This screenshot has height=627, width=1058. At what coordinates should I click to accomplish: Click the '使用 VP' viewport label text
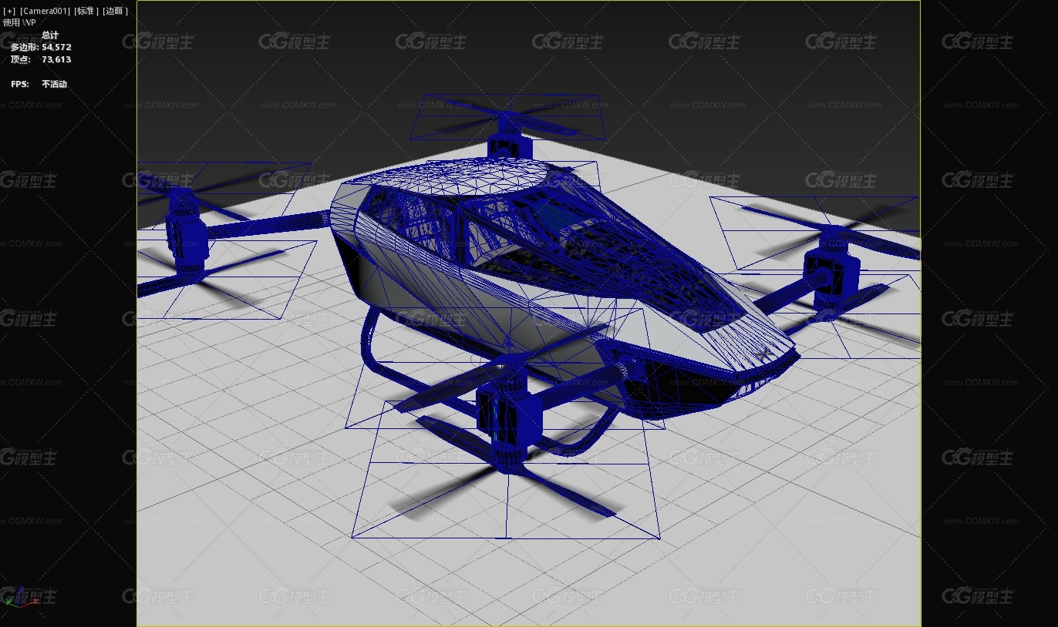point(19,22)
